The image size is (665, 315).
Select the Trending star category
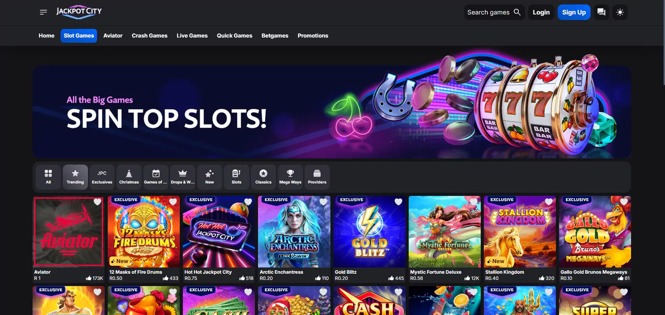tap(75, 177)
